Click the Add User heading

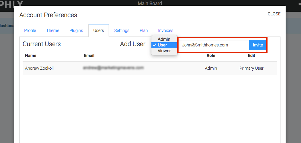133,44
